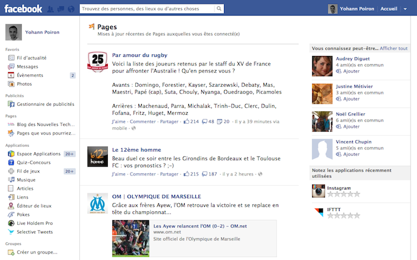Open Photos in the sidebar
This screenshot has height=260, width=417.
pyautogui.click(x=24, y=84)
